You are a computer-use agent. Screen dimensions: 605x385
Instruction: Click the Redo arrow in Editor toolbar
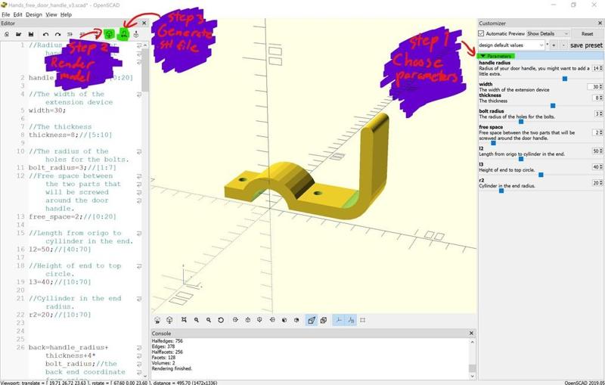tap(57, 34)
